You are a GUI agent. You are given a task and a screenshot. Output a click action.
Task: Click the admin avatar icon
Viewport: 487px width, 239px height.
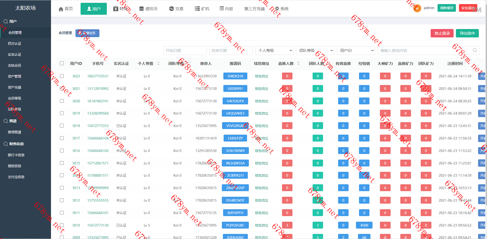[x=417, y=8]
